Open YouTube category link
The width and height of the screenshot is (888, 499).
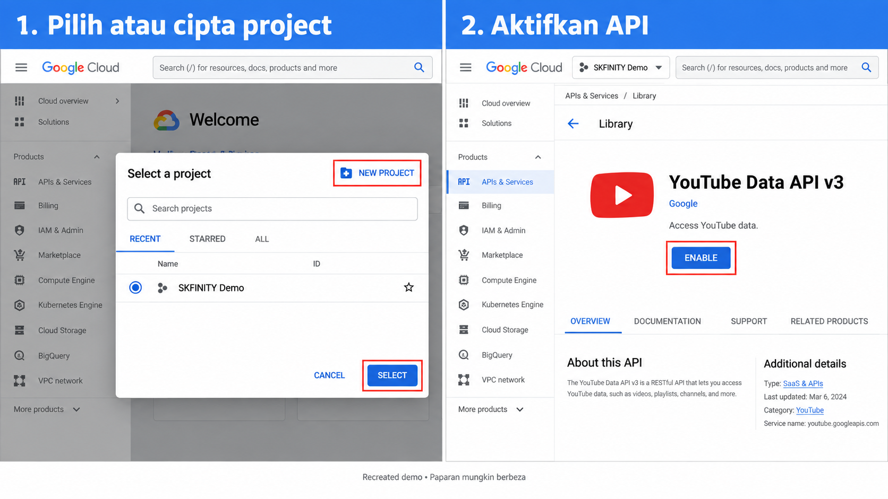(x=810, y=410)
